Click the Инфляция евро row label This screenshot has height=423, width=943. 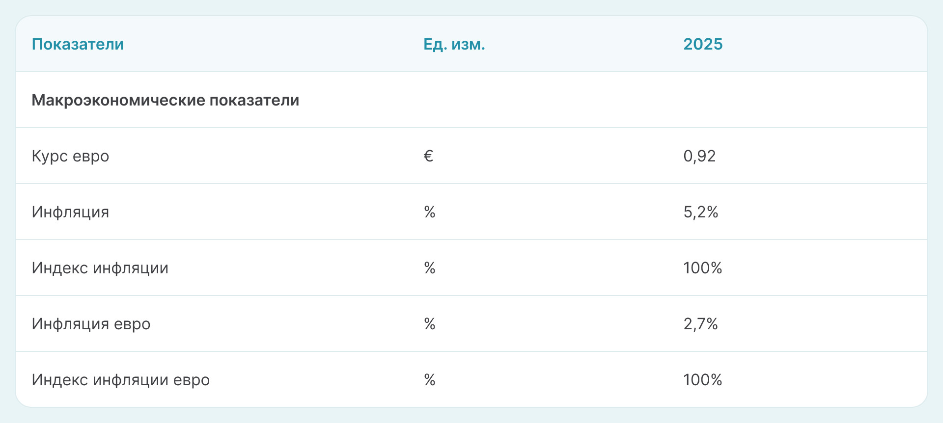tap(91, 324)
